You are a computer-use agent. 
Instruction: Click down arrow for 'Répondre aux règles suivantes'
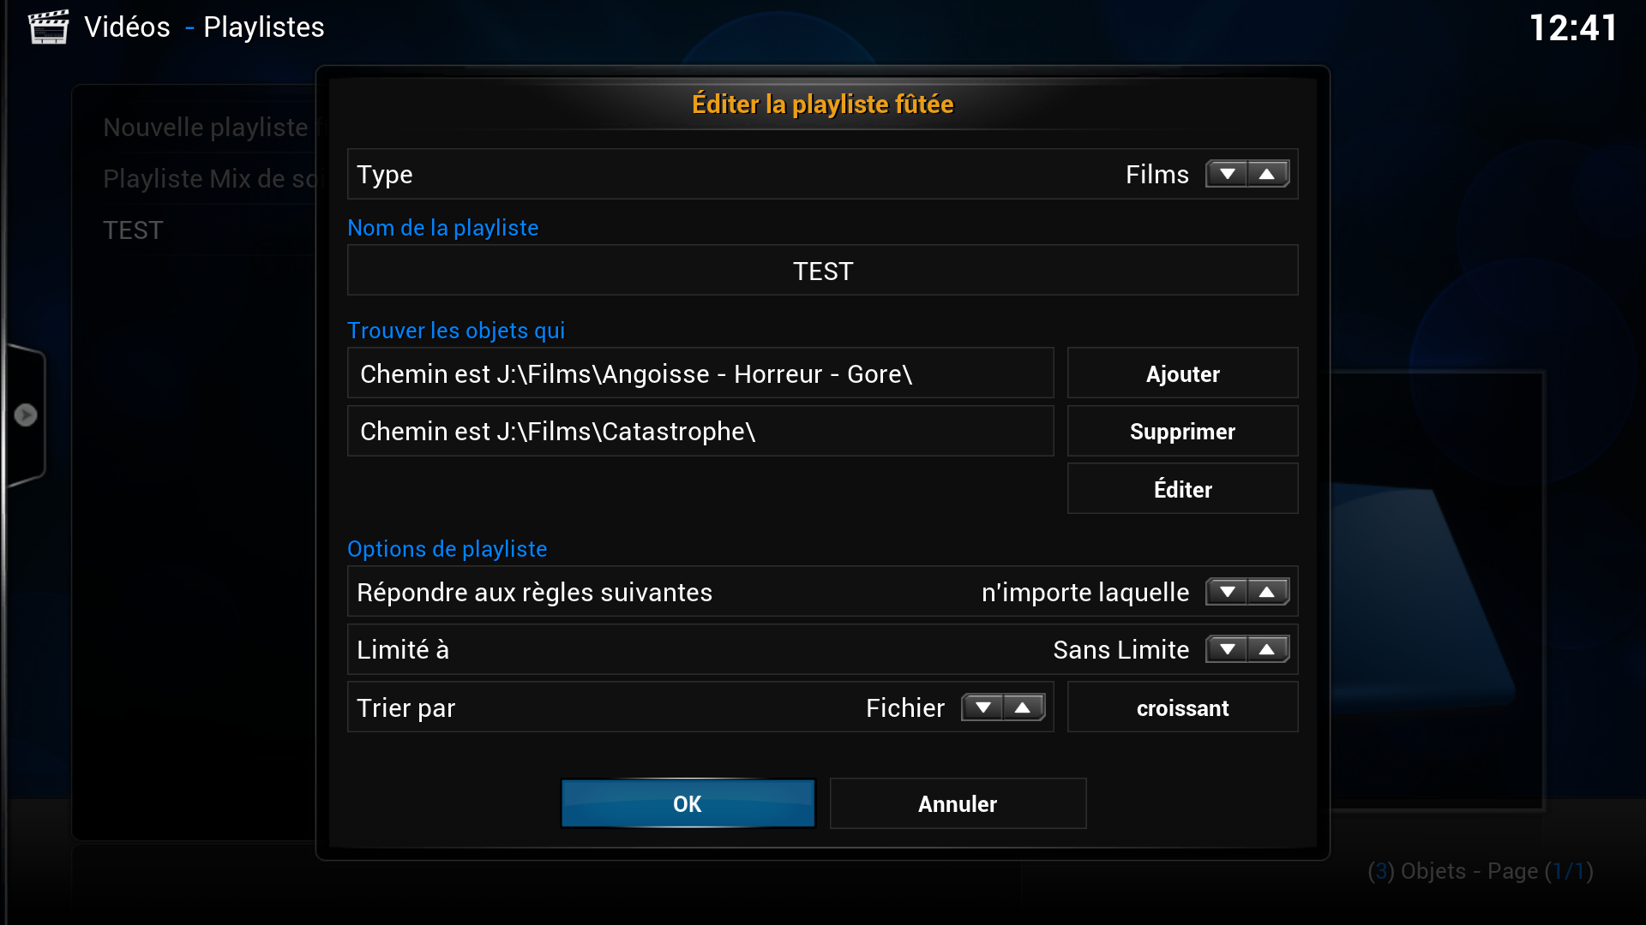coord(1227,593)
